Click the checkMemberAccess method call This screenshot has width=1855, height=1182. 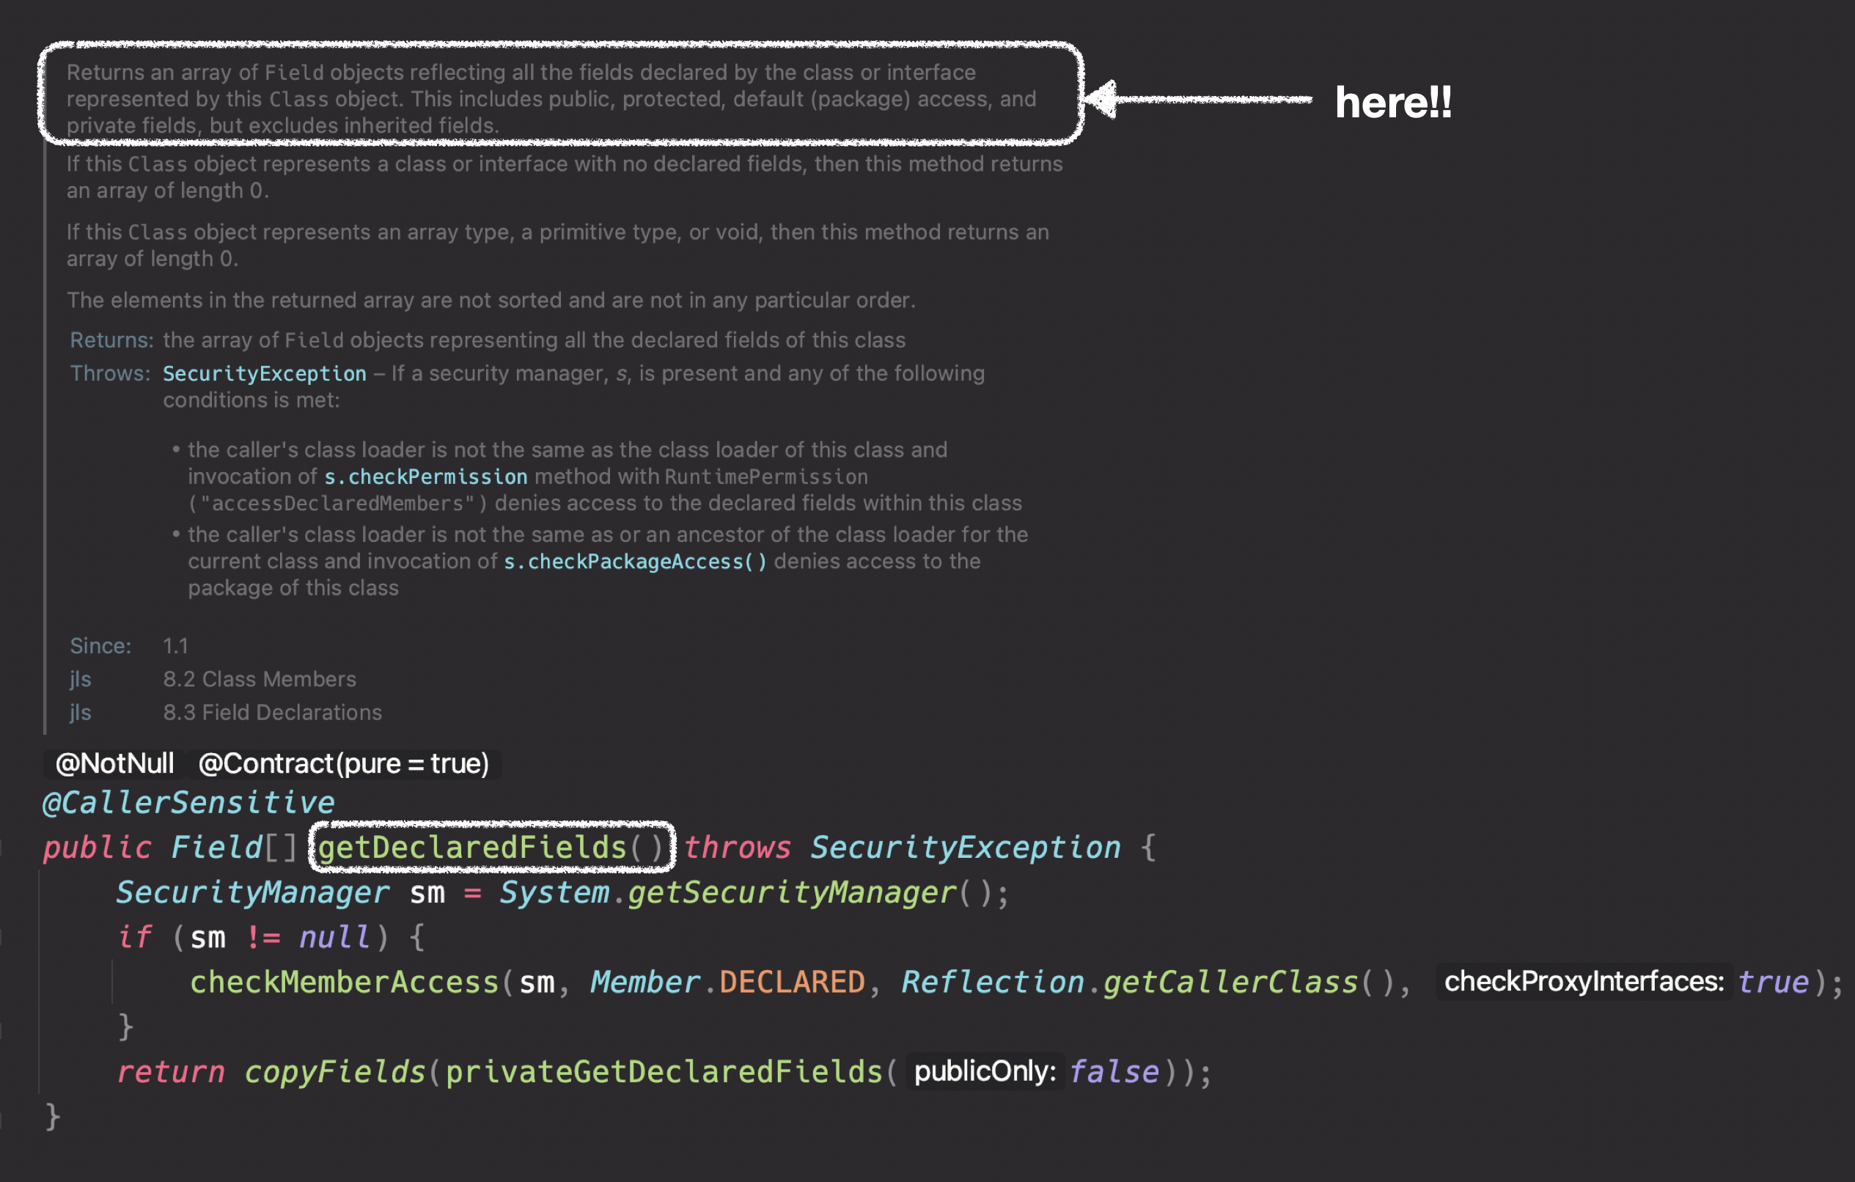[x=345, y=983]
